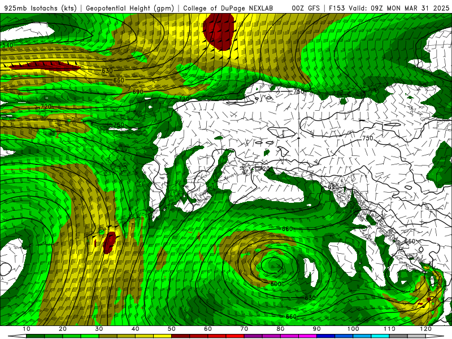Image resolution: width=452 pixels, height=339 pixels.
Task: Click the '00Z GFS' model run label
Action: pos(306,8)
